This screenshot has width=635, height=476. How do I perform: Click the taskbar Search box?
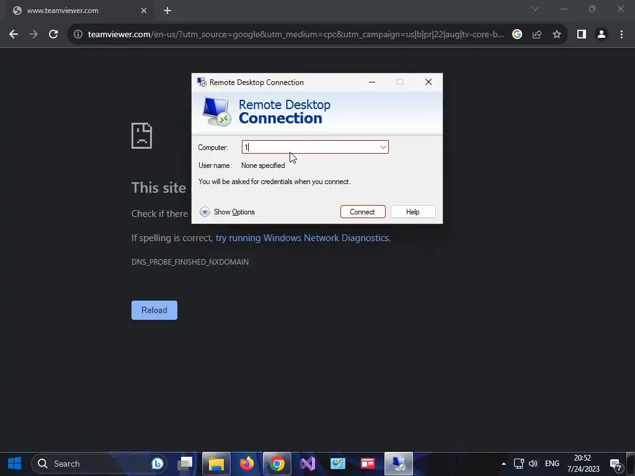99,464
